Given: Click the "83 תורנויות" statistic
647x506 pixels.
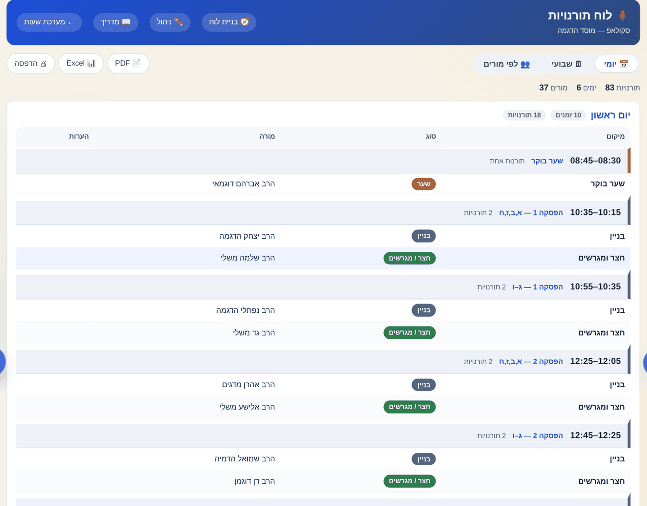Looking at the screenshot, I should [622, 88].
